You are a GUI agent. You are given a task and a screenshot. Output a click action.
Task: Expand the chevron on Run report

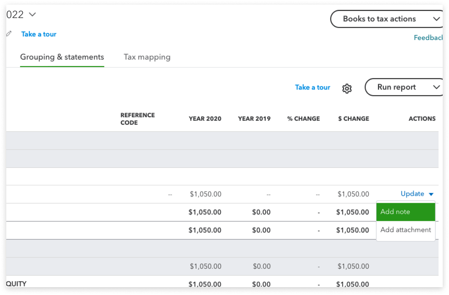click(436, 87)
